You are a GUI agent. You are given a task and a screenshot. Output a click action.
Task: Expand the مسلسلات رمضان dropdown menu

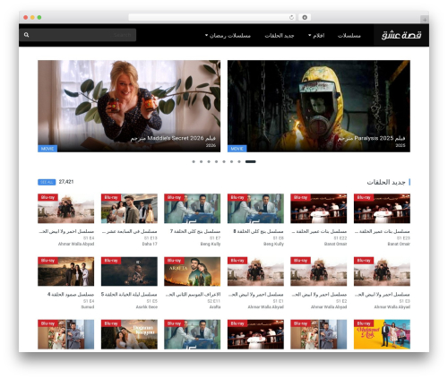pyautogui.click(x=228, y=36)
